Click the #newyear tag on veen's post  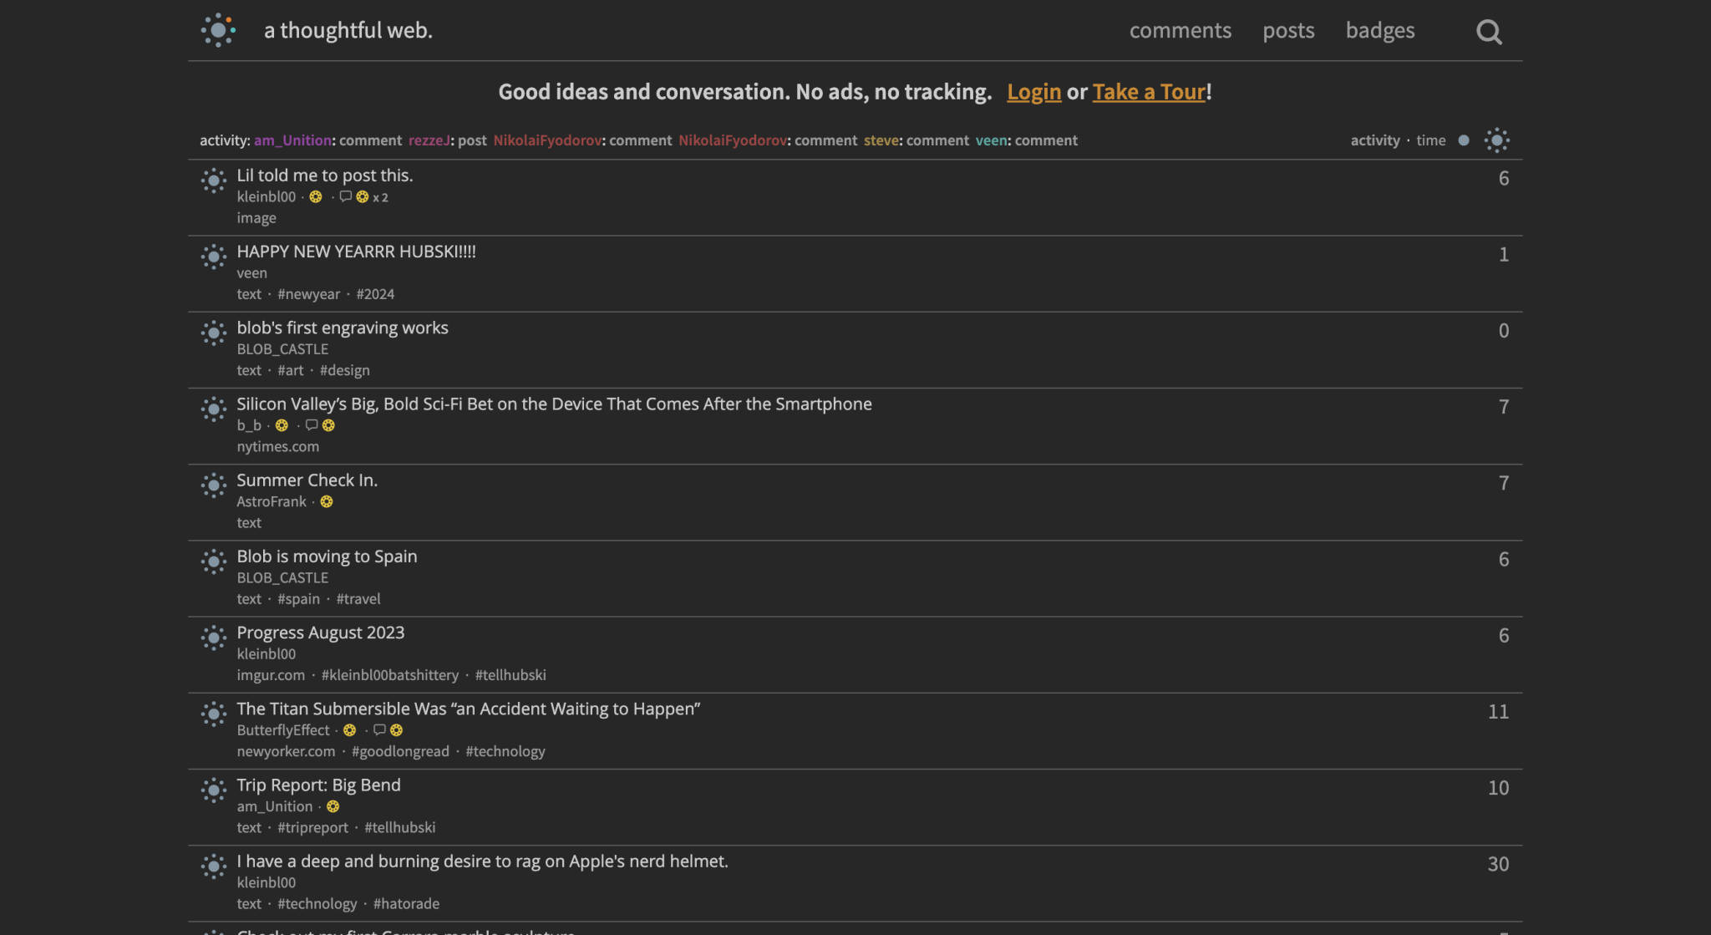308,294
